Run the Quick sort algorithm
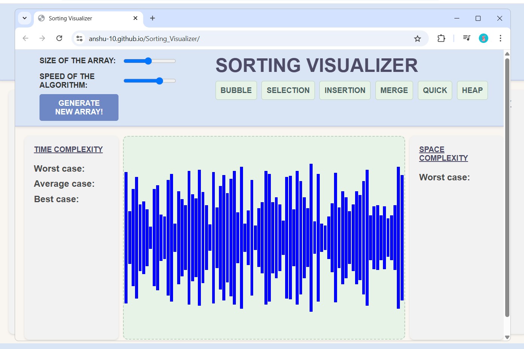The image size is (524, 349). pos(435,90)
